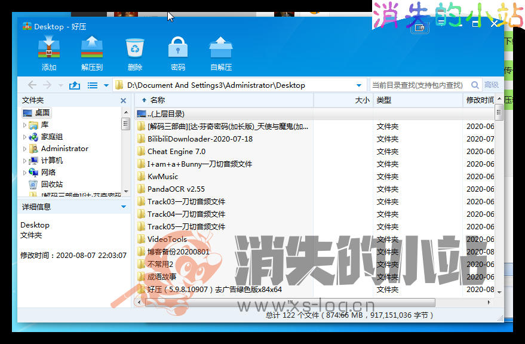The height and width of the screenshot is (344, 525).
Task: Expand the Administrator tree node
Action: point(24,149)
